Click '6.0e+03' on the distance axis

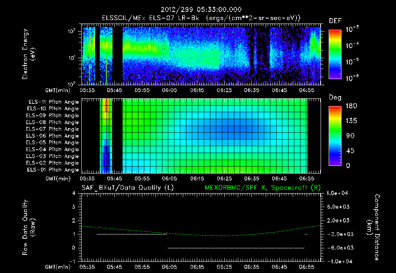click(338, 207)
